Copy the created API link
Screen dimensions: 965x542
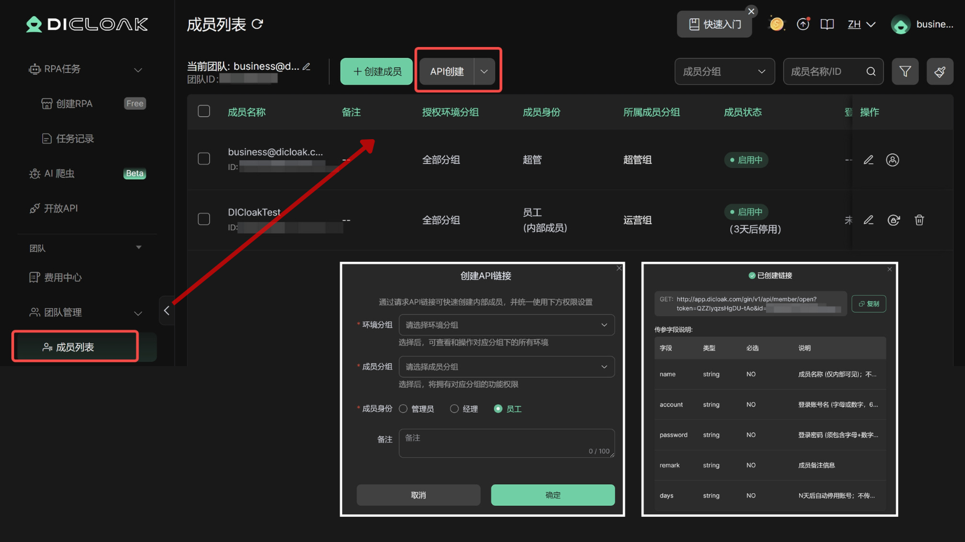point(868,304)
